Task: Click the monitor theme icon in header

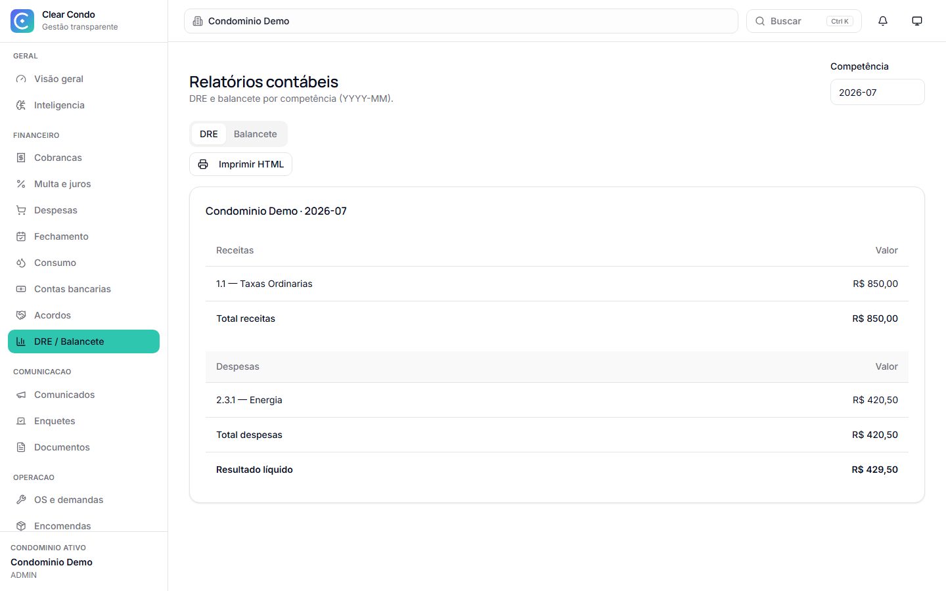Action: (917, 21)
